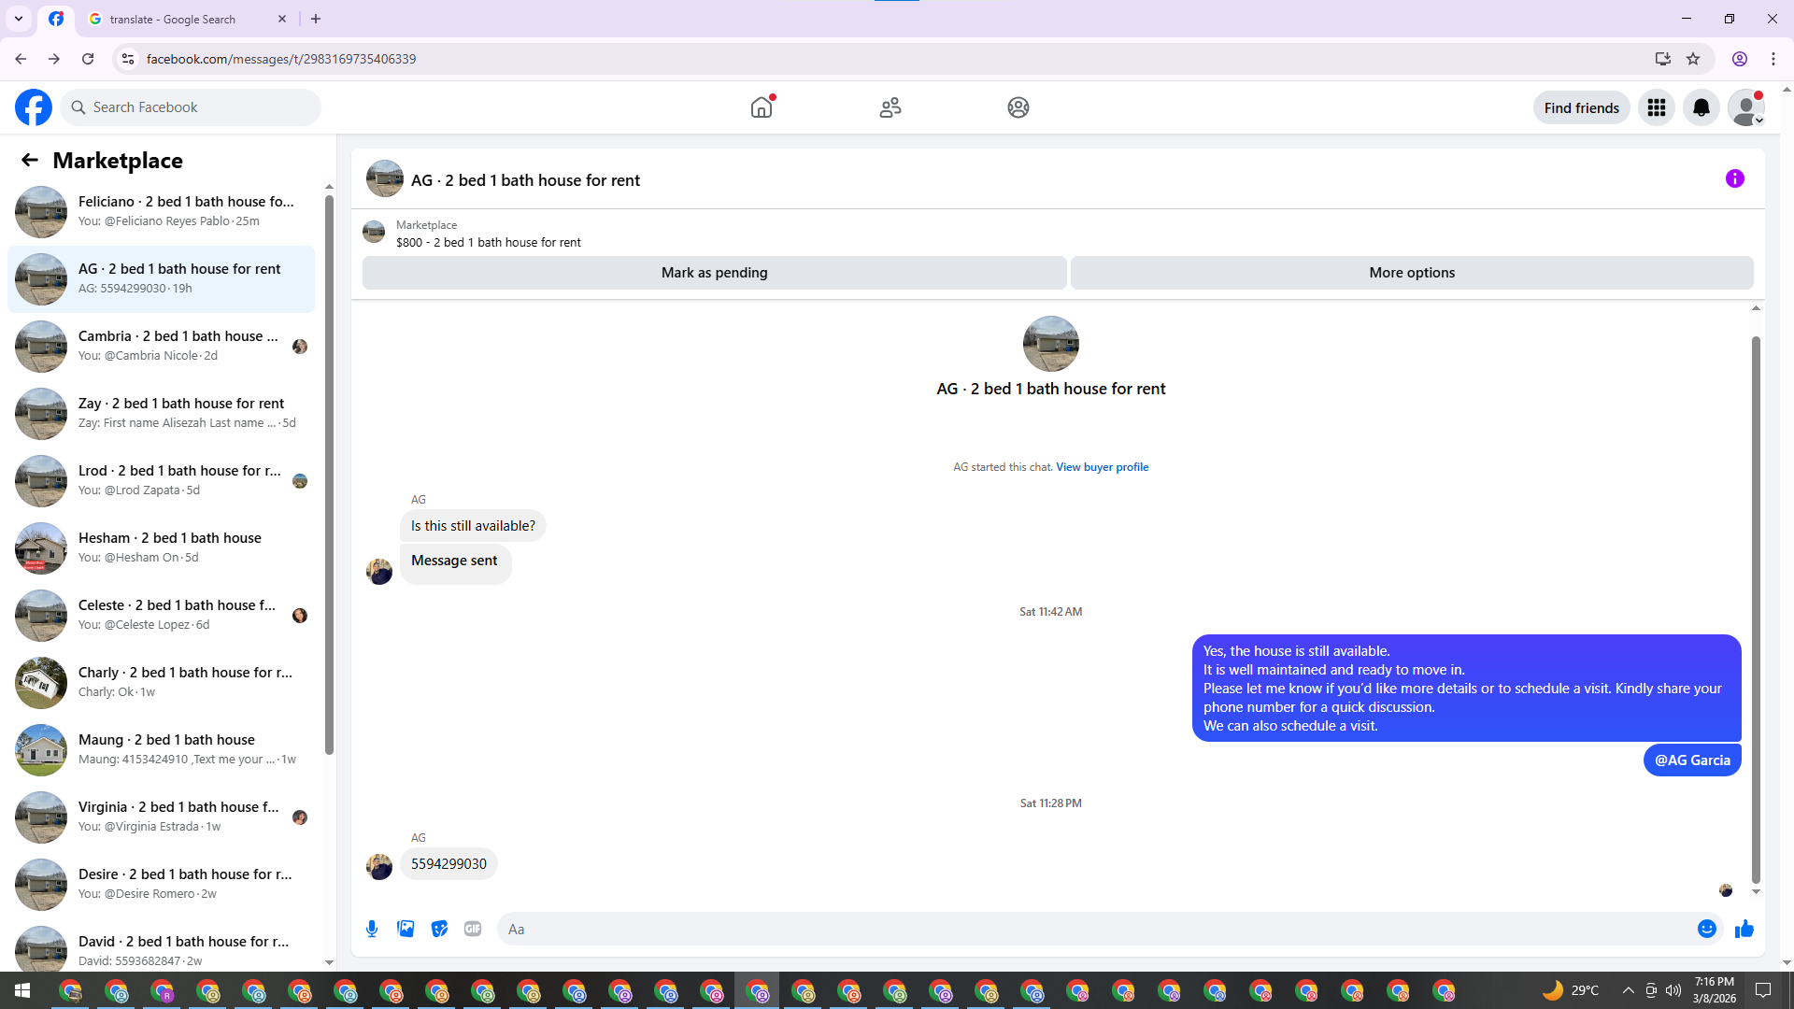Switch to the Friends tab
Image resolution: width=1794 pixels, height=1009 pixels.
[890, 107]
